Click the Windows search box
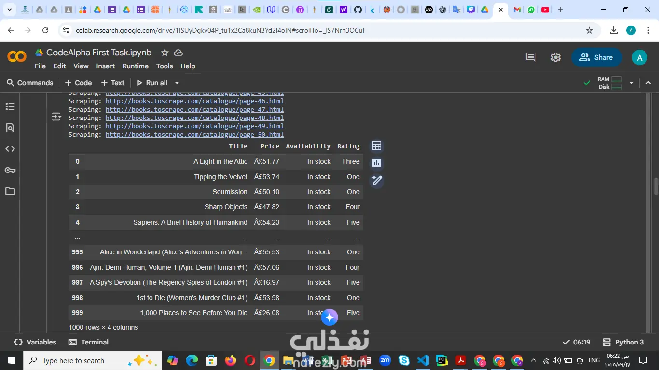This screenshot has height=370, width=659. 92,360
